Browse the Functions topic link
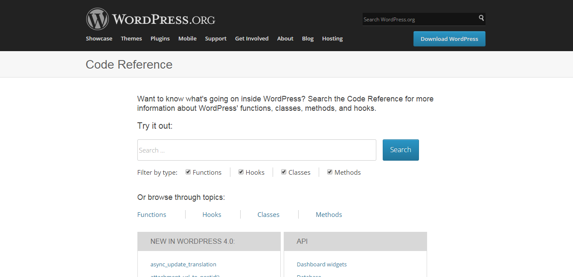This screenshot has height=277, width=573. pyautogui.click(x=151, y=215)
